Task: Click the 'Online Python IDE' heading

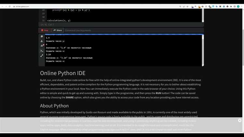Action: (x=63, y=73)
